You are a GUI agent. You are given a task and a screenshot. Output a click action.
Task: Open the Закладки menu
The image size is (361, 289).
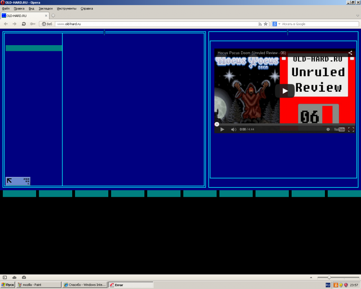point(45,8)
